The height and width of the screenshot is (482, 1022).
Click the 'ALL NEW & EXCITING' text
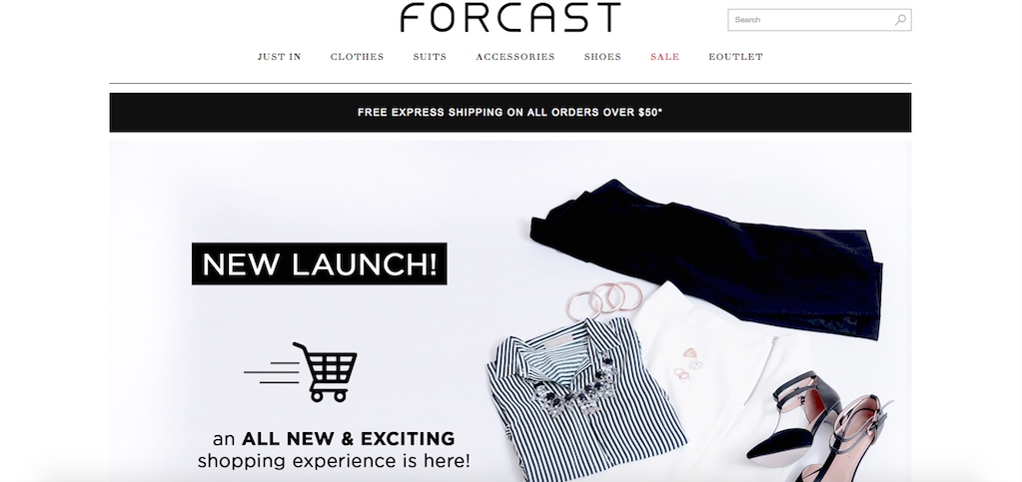[x=348, y=438]
